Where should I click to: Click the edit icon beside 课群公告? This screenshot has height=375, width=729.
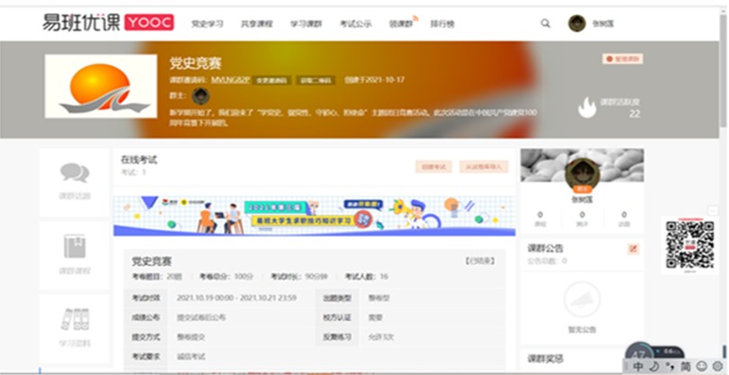pyautogui.click(x=633, y=248)
